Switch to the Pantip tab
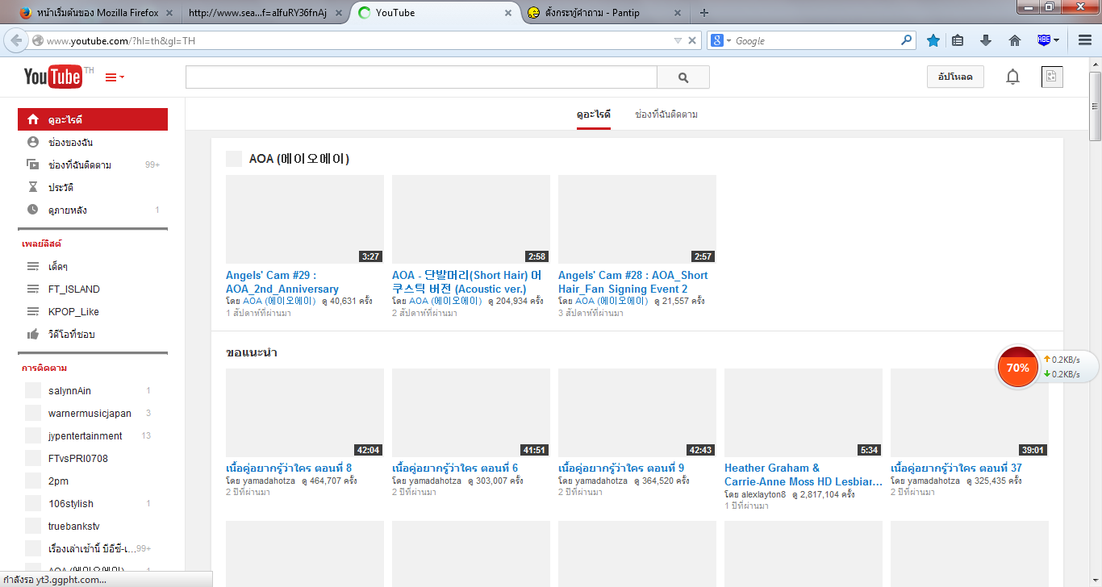The image size is (1102, 587). coord(605,13)
